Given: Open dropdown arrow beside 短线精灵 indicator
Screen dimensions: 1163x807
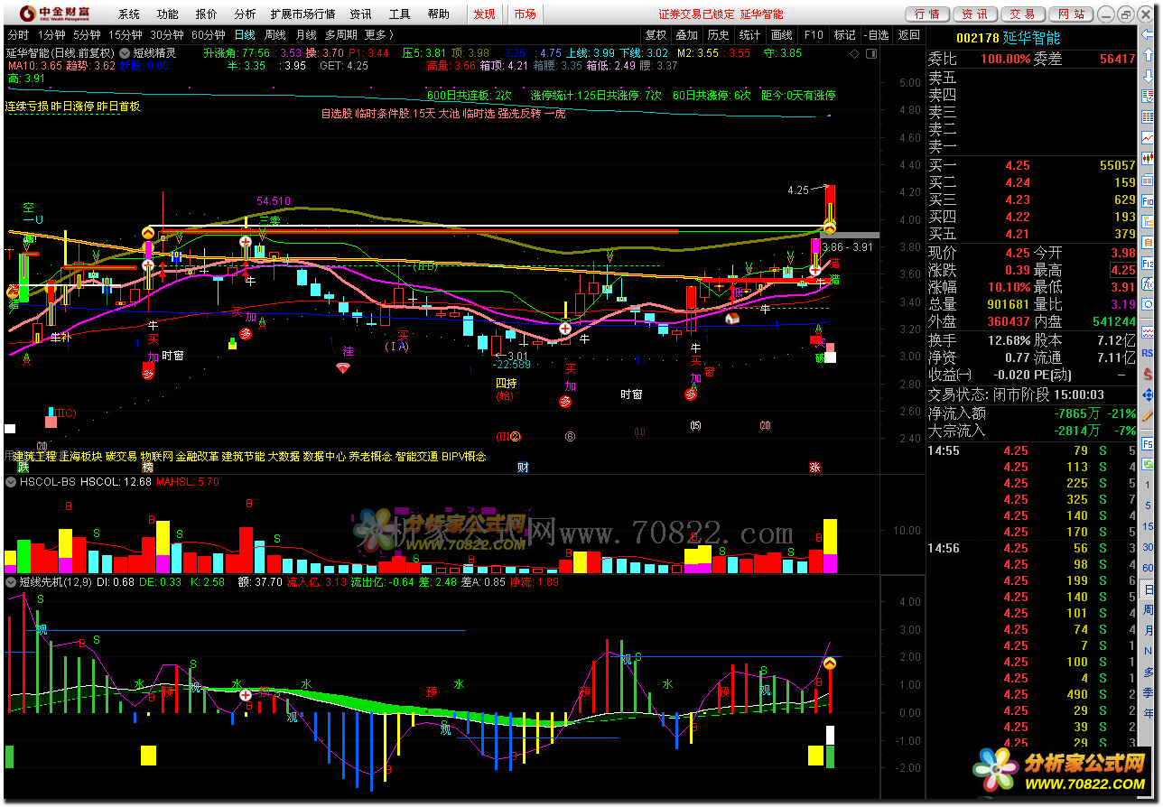Looking at the screenshot, I should (125, 53).
